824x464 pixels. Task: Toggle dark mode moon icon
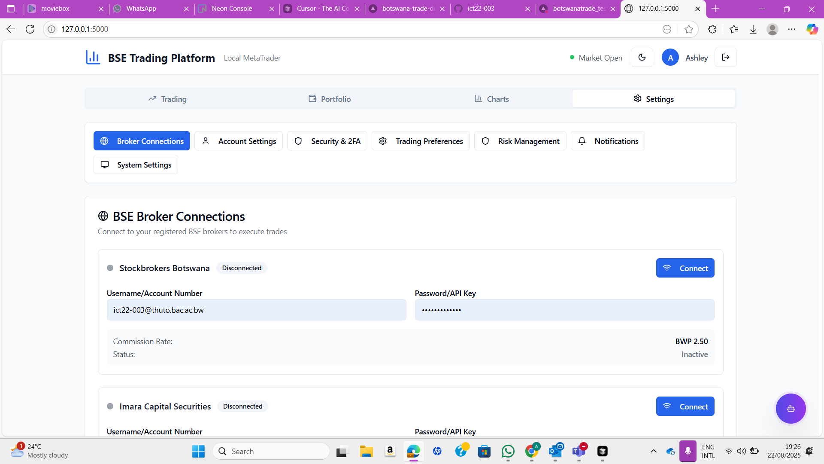[x=642, y=58]
